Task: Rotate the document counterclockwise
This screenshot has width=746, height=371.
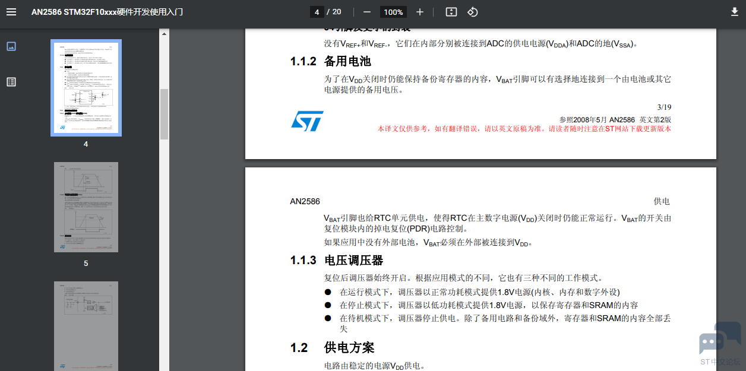Action: [x=473, y=12]
